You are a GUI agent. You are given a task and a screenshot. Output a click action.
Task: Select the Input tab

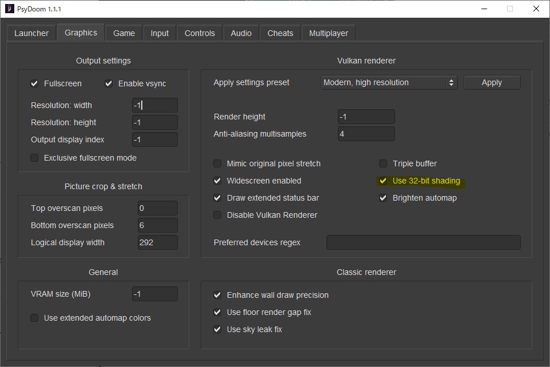coord(160,33)
